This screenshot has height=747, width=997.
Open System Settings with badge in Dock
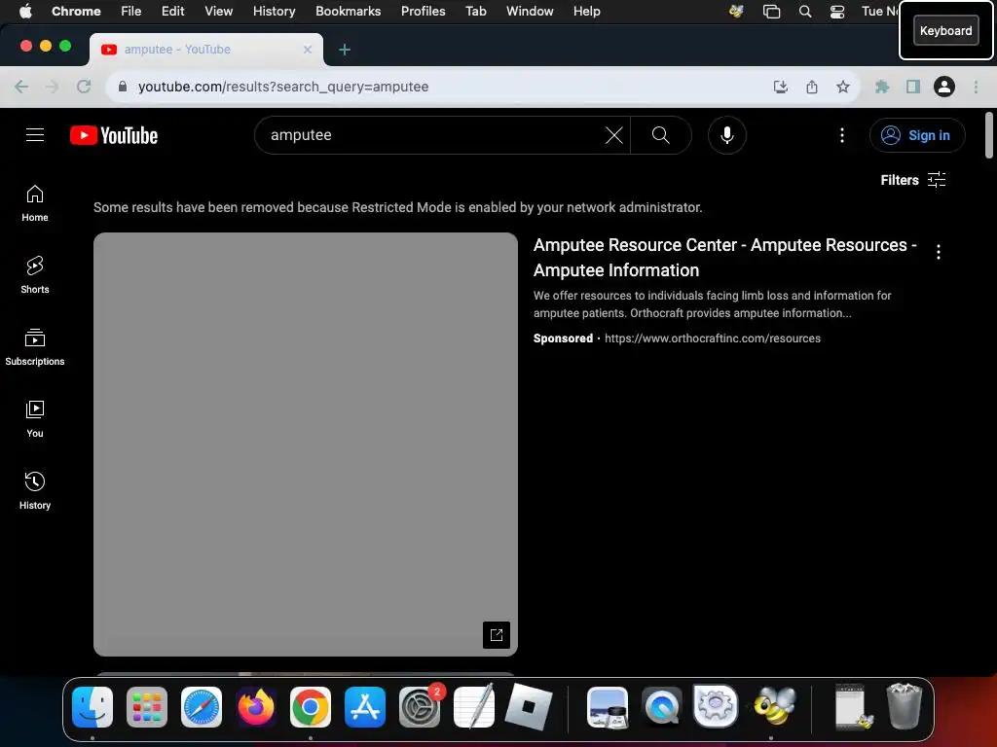point(420,706)
